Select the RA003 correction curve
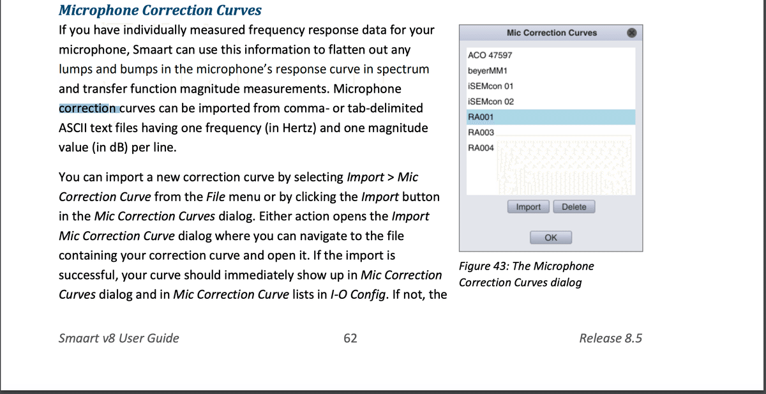The width and height of the screenshot is (766, 394). 480,132
